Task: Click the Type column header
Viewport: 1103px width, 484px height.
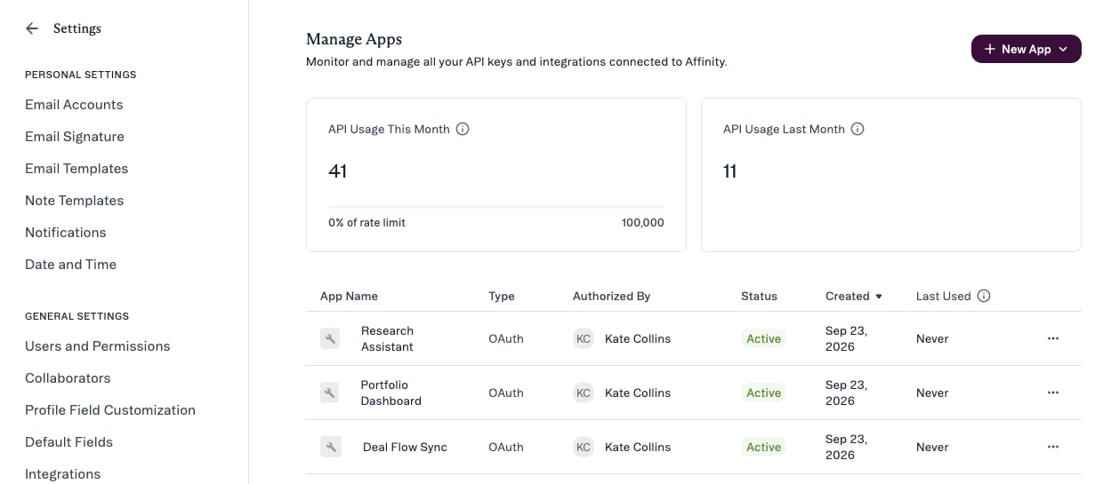Action: (x=502, y=296)
